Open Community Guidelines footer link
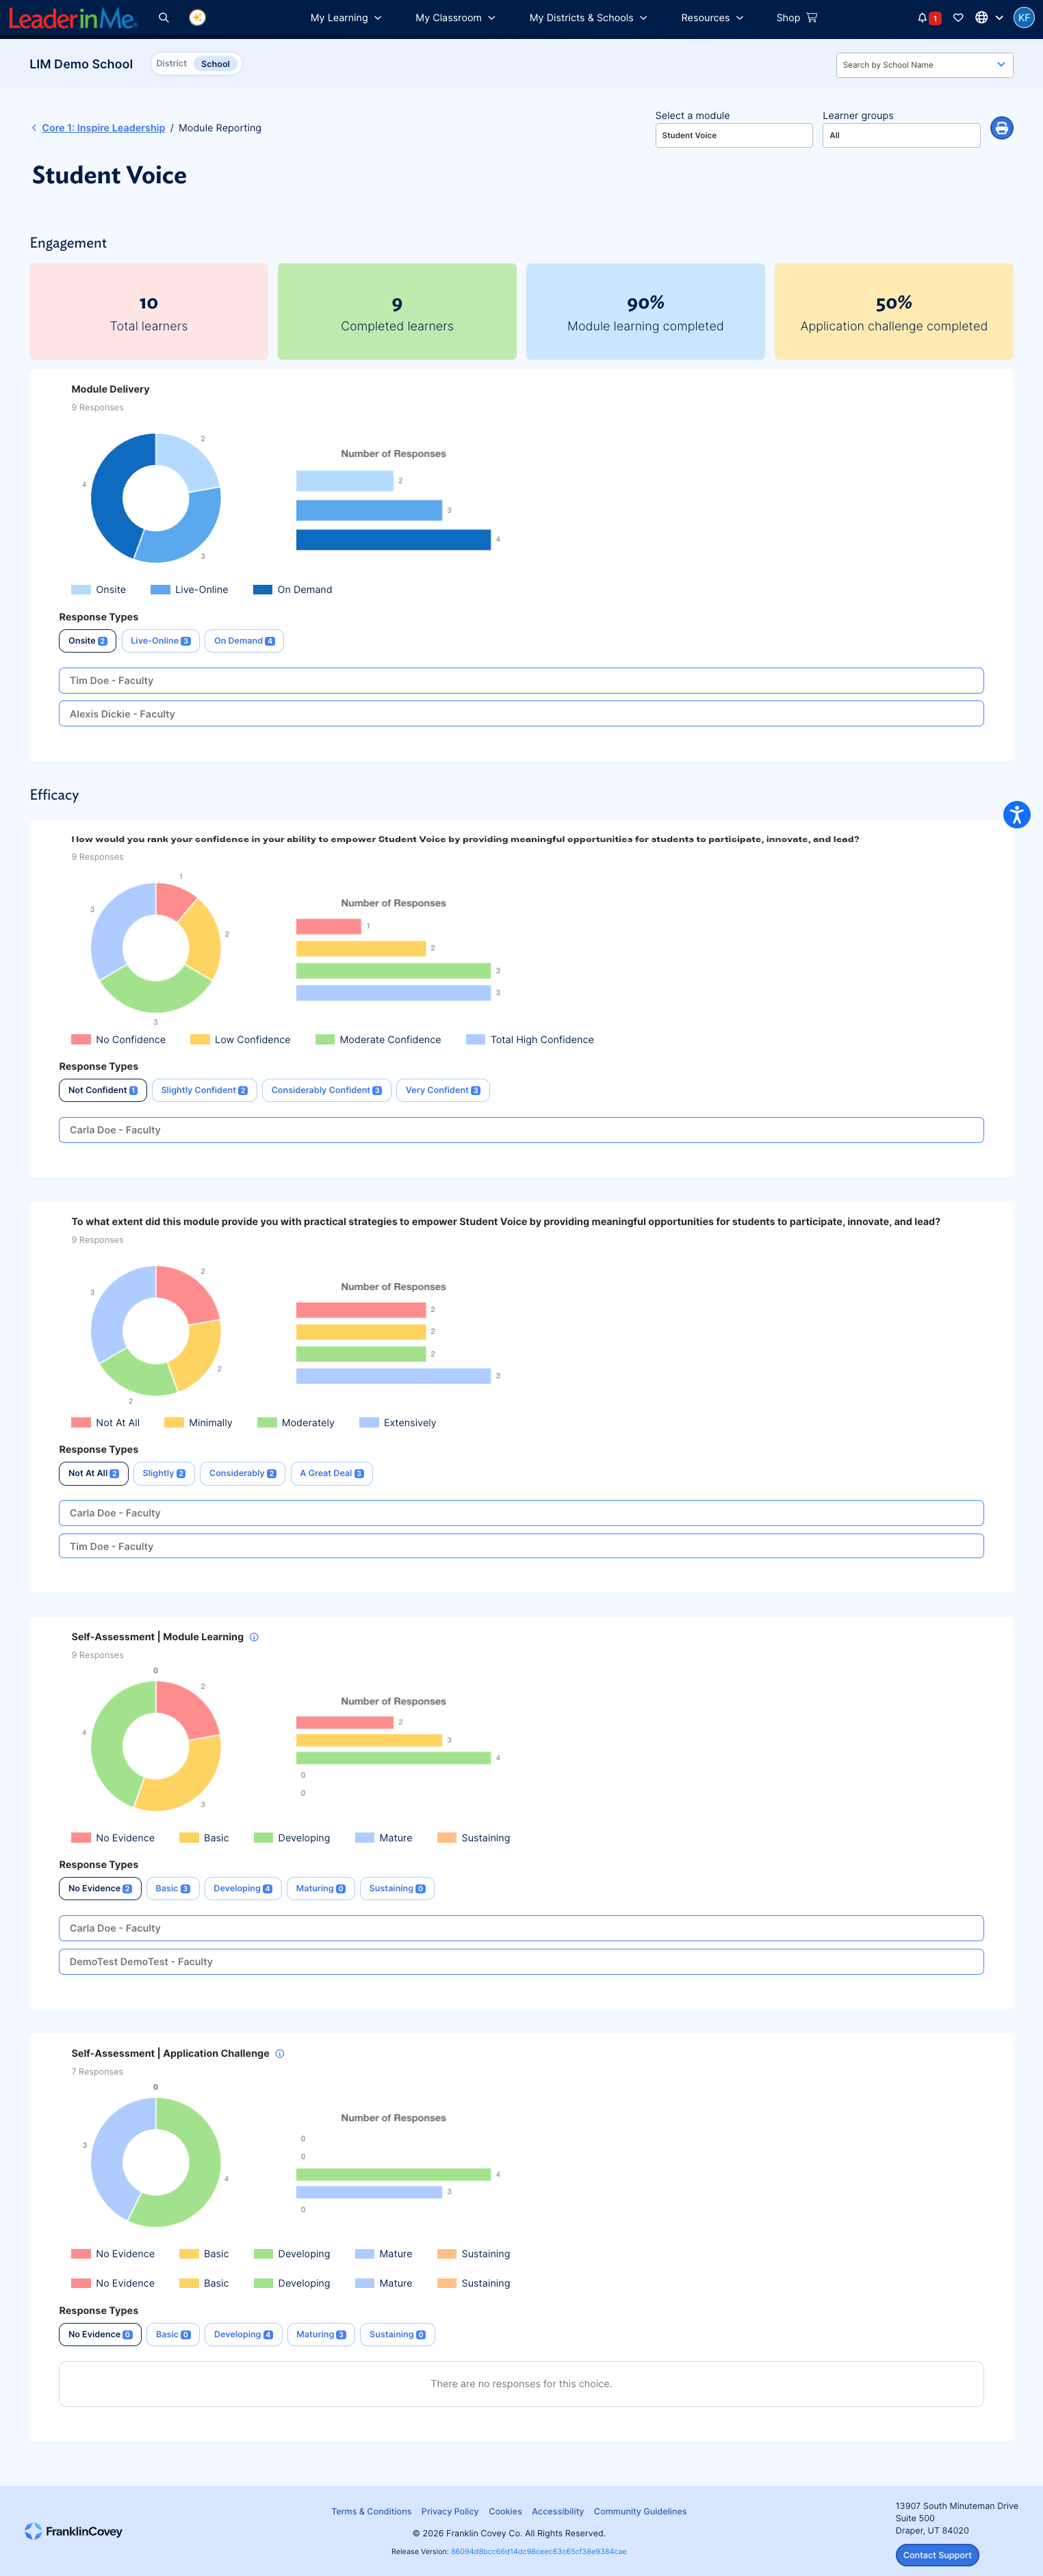Screen dimensions: 1043x2576 click(x=640, y=2511)
